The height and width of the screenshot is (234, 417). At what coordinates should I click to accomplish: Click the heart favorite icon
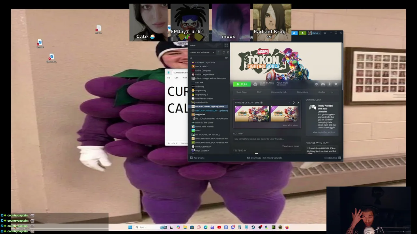(336, 84)
